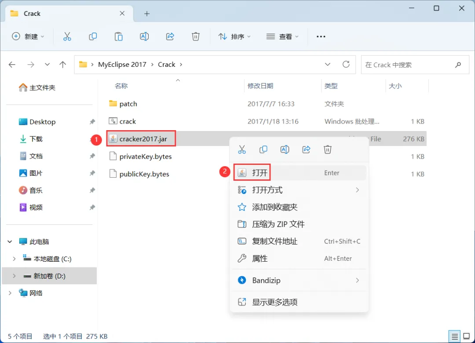The height and width of the screenshot is (343, 475).
Task: Open 音乐 in the sidebar
Action: 31,190
